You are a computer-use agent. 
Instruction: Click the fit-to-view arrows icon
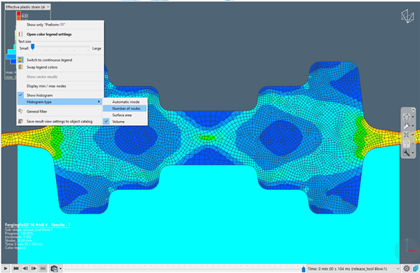[407, 135]
